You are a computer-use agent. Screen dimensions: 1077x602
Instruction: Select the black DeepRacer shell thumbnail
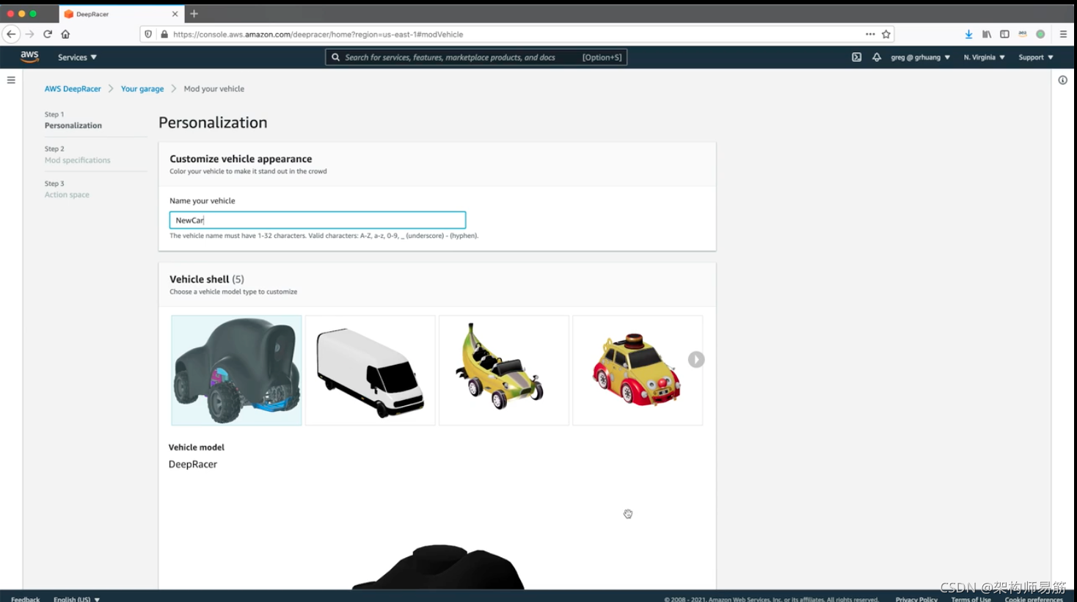[236, 370]
